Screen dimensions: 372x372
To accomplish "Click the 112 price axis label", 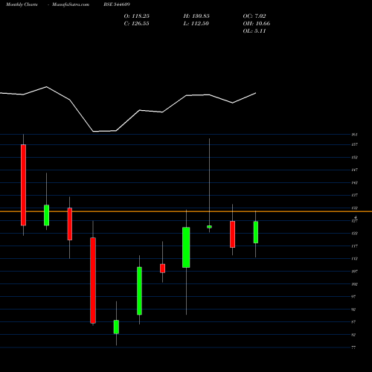I will [354, 259].
